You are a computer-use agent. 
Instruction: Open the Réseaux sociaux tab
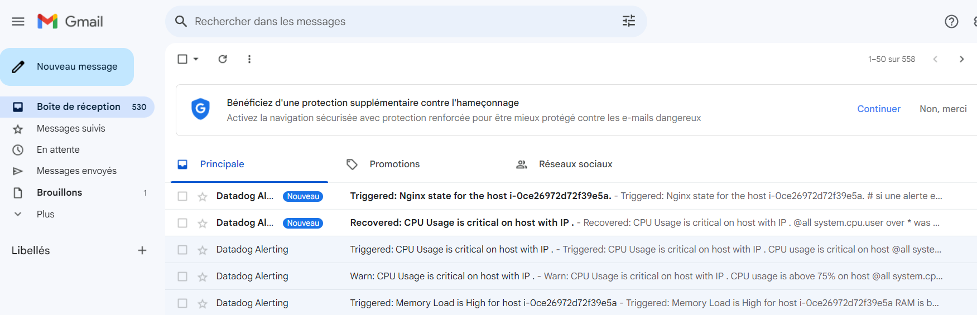click(x=575, y=164)
